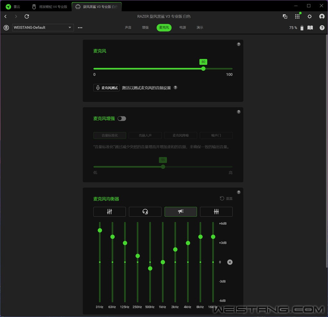The image size is (328, 317).
Task: Select the megaphone equalizer preset icon
Action: click(181, 212)
